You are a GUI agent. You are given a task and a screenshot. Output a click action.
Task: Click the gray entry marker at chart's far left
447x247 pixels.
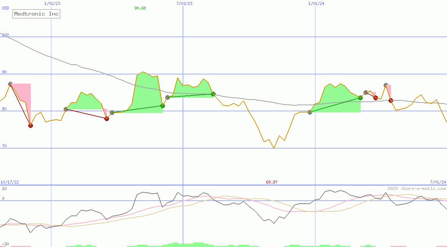[x=10, y=84]
